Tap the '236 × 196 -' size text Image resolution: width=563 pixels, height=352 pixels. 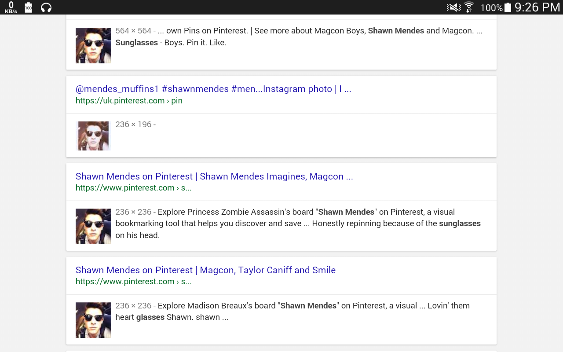pos(135,125)
